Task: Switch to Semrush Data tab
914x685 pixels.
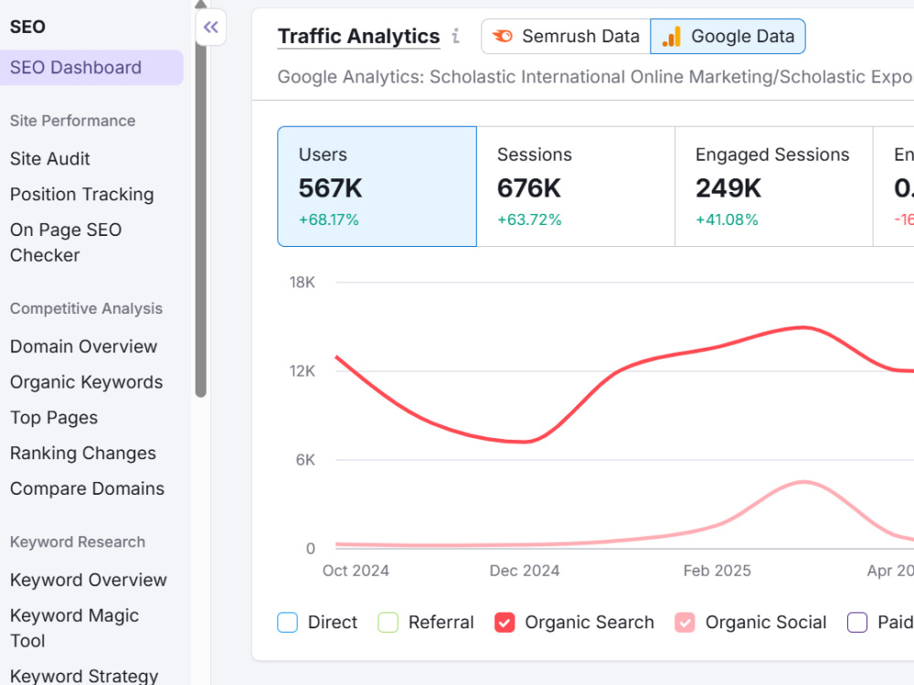Action: click(x=566, y=37)
